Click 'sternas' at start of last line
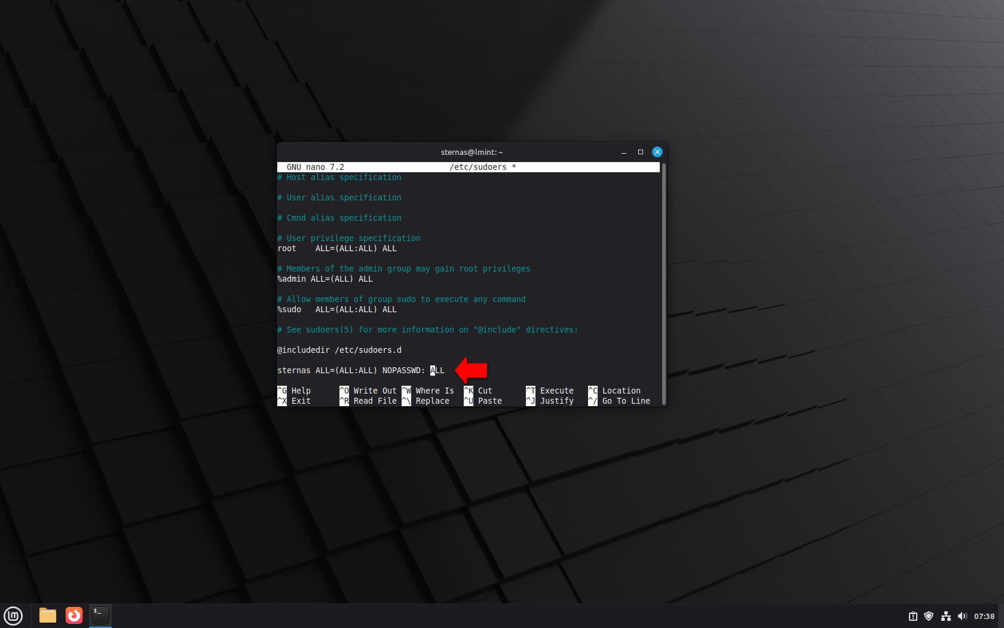 293,370
